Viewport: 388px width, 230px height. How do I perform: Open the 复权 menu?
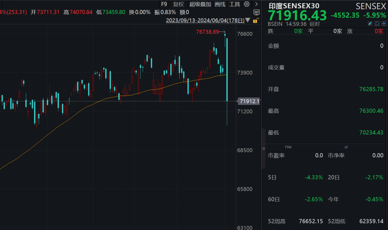click(x=179, y=4)
